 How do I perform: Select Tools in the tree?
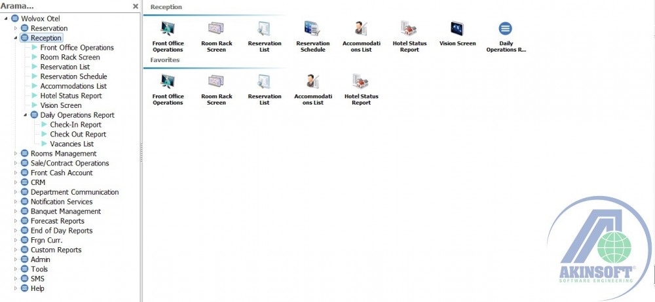(x=39, y=269)
